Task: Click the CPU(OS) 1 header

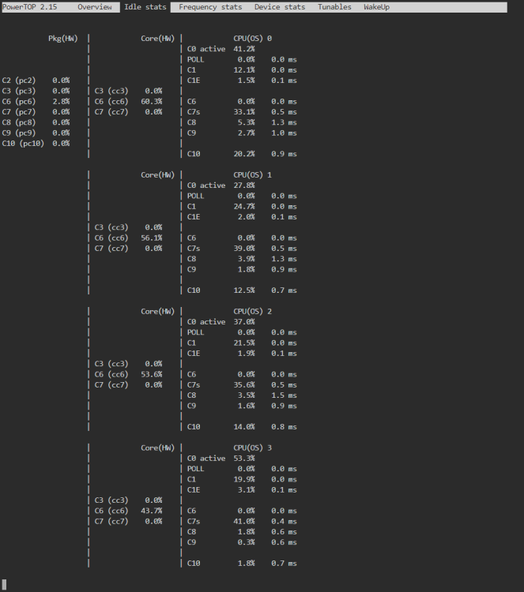Action: click(x=253, y=175)
